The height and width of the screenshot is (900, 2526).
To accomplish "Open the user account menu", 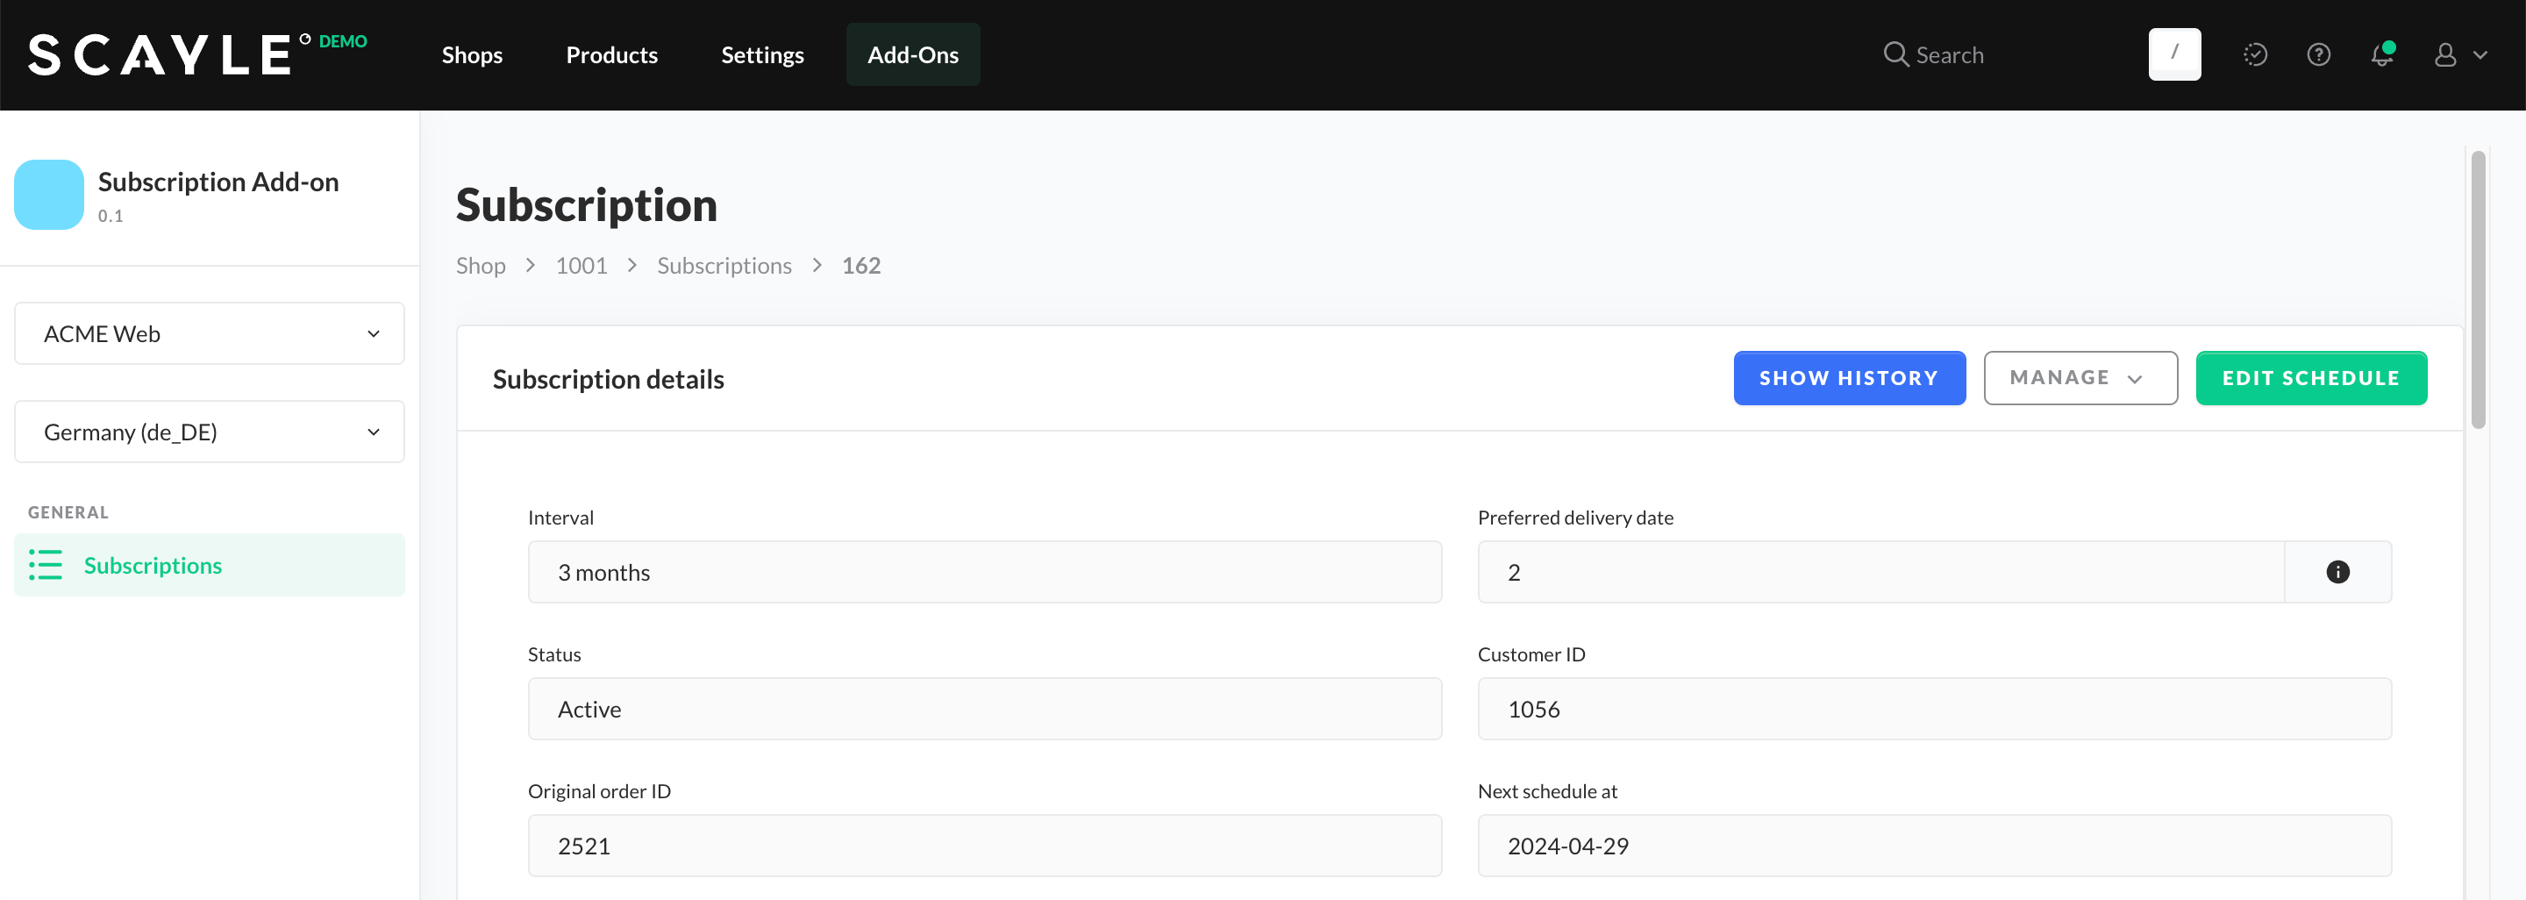I will [2458, 55].
